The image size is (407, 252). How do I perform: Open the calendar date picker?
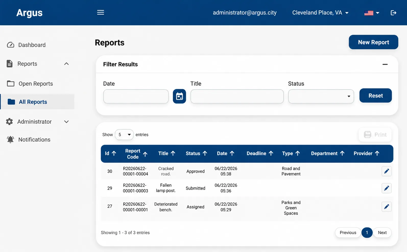(x=179, y=96)
